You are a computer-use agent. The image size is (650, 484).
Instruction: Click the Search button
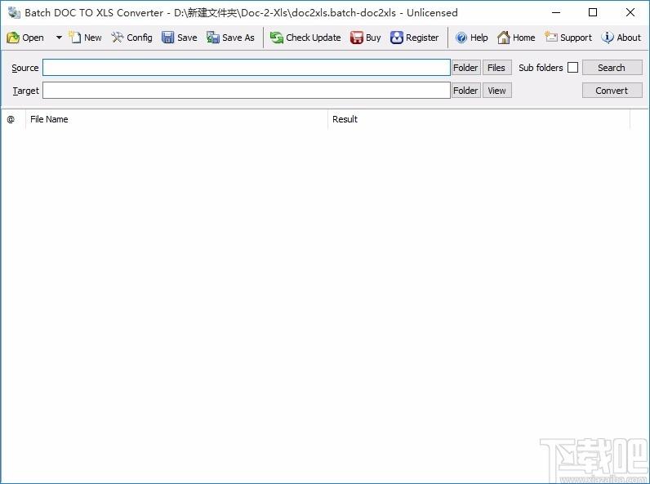coord(612,68)
